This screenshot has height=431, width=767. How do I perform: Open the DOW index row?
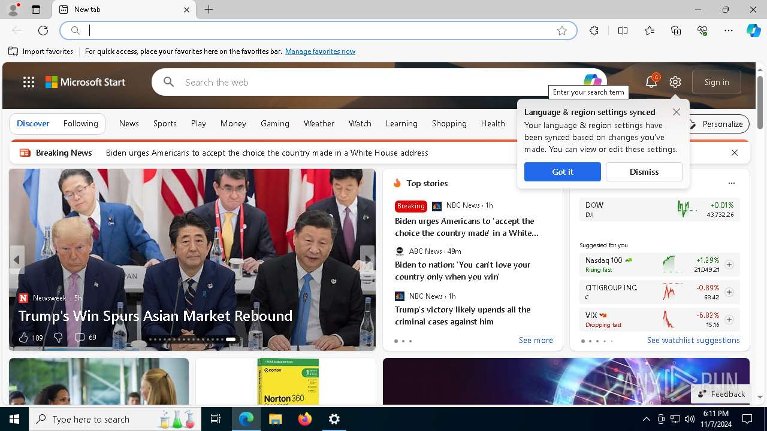(x=659, y=209)
